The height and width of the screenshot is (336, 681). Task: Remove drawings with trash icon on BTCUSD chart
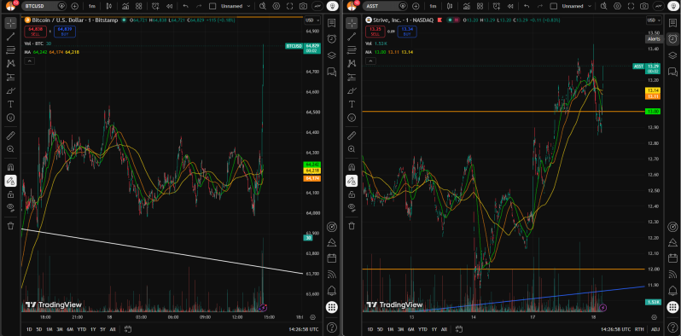[11, 226]
